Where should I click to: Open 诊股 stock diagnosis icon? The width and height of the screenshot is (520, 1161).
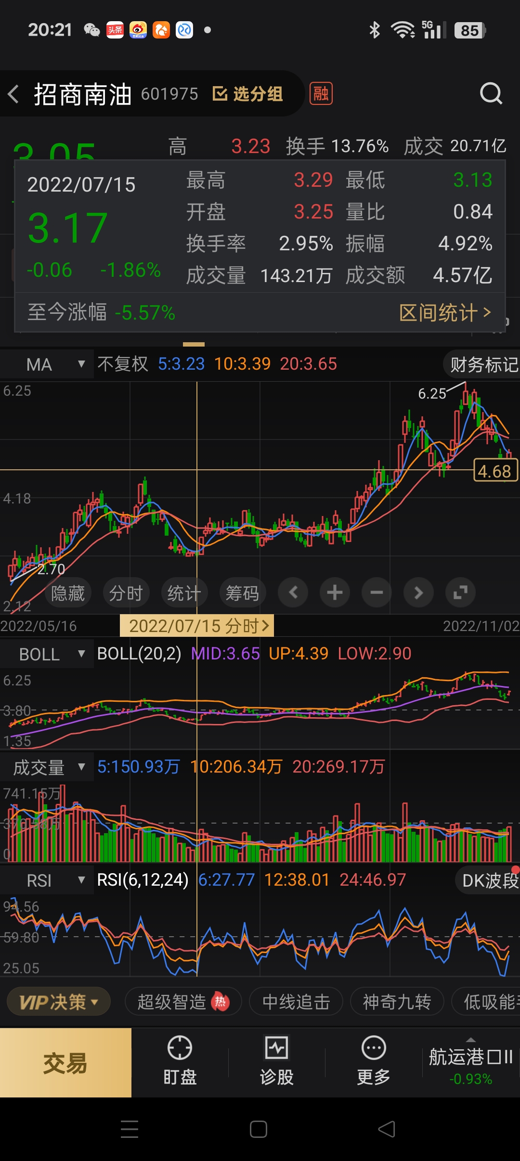[x=276, y=1061]
